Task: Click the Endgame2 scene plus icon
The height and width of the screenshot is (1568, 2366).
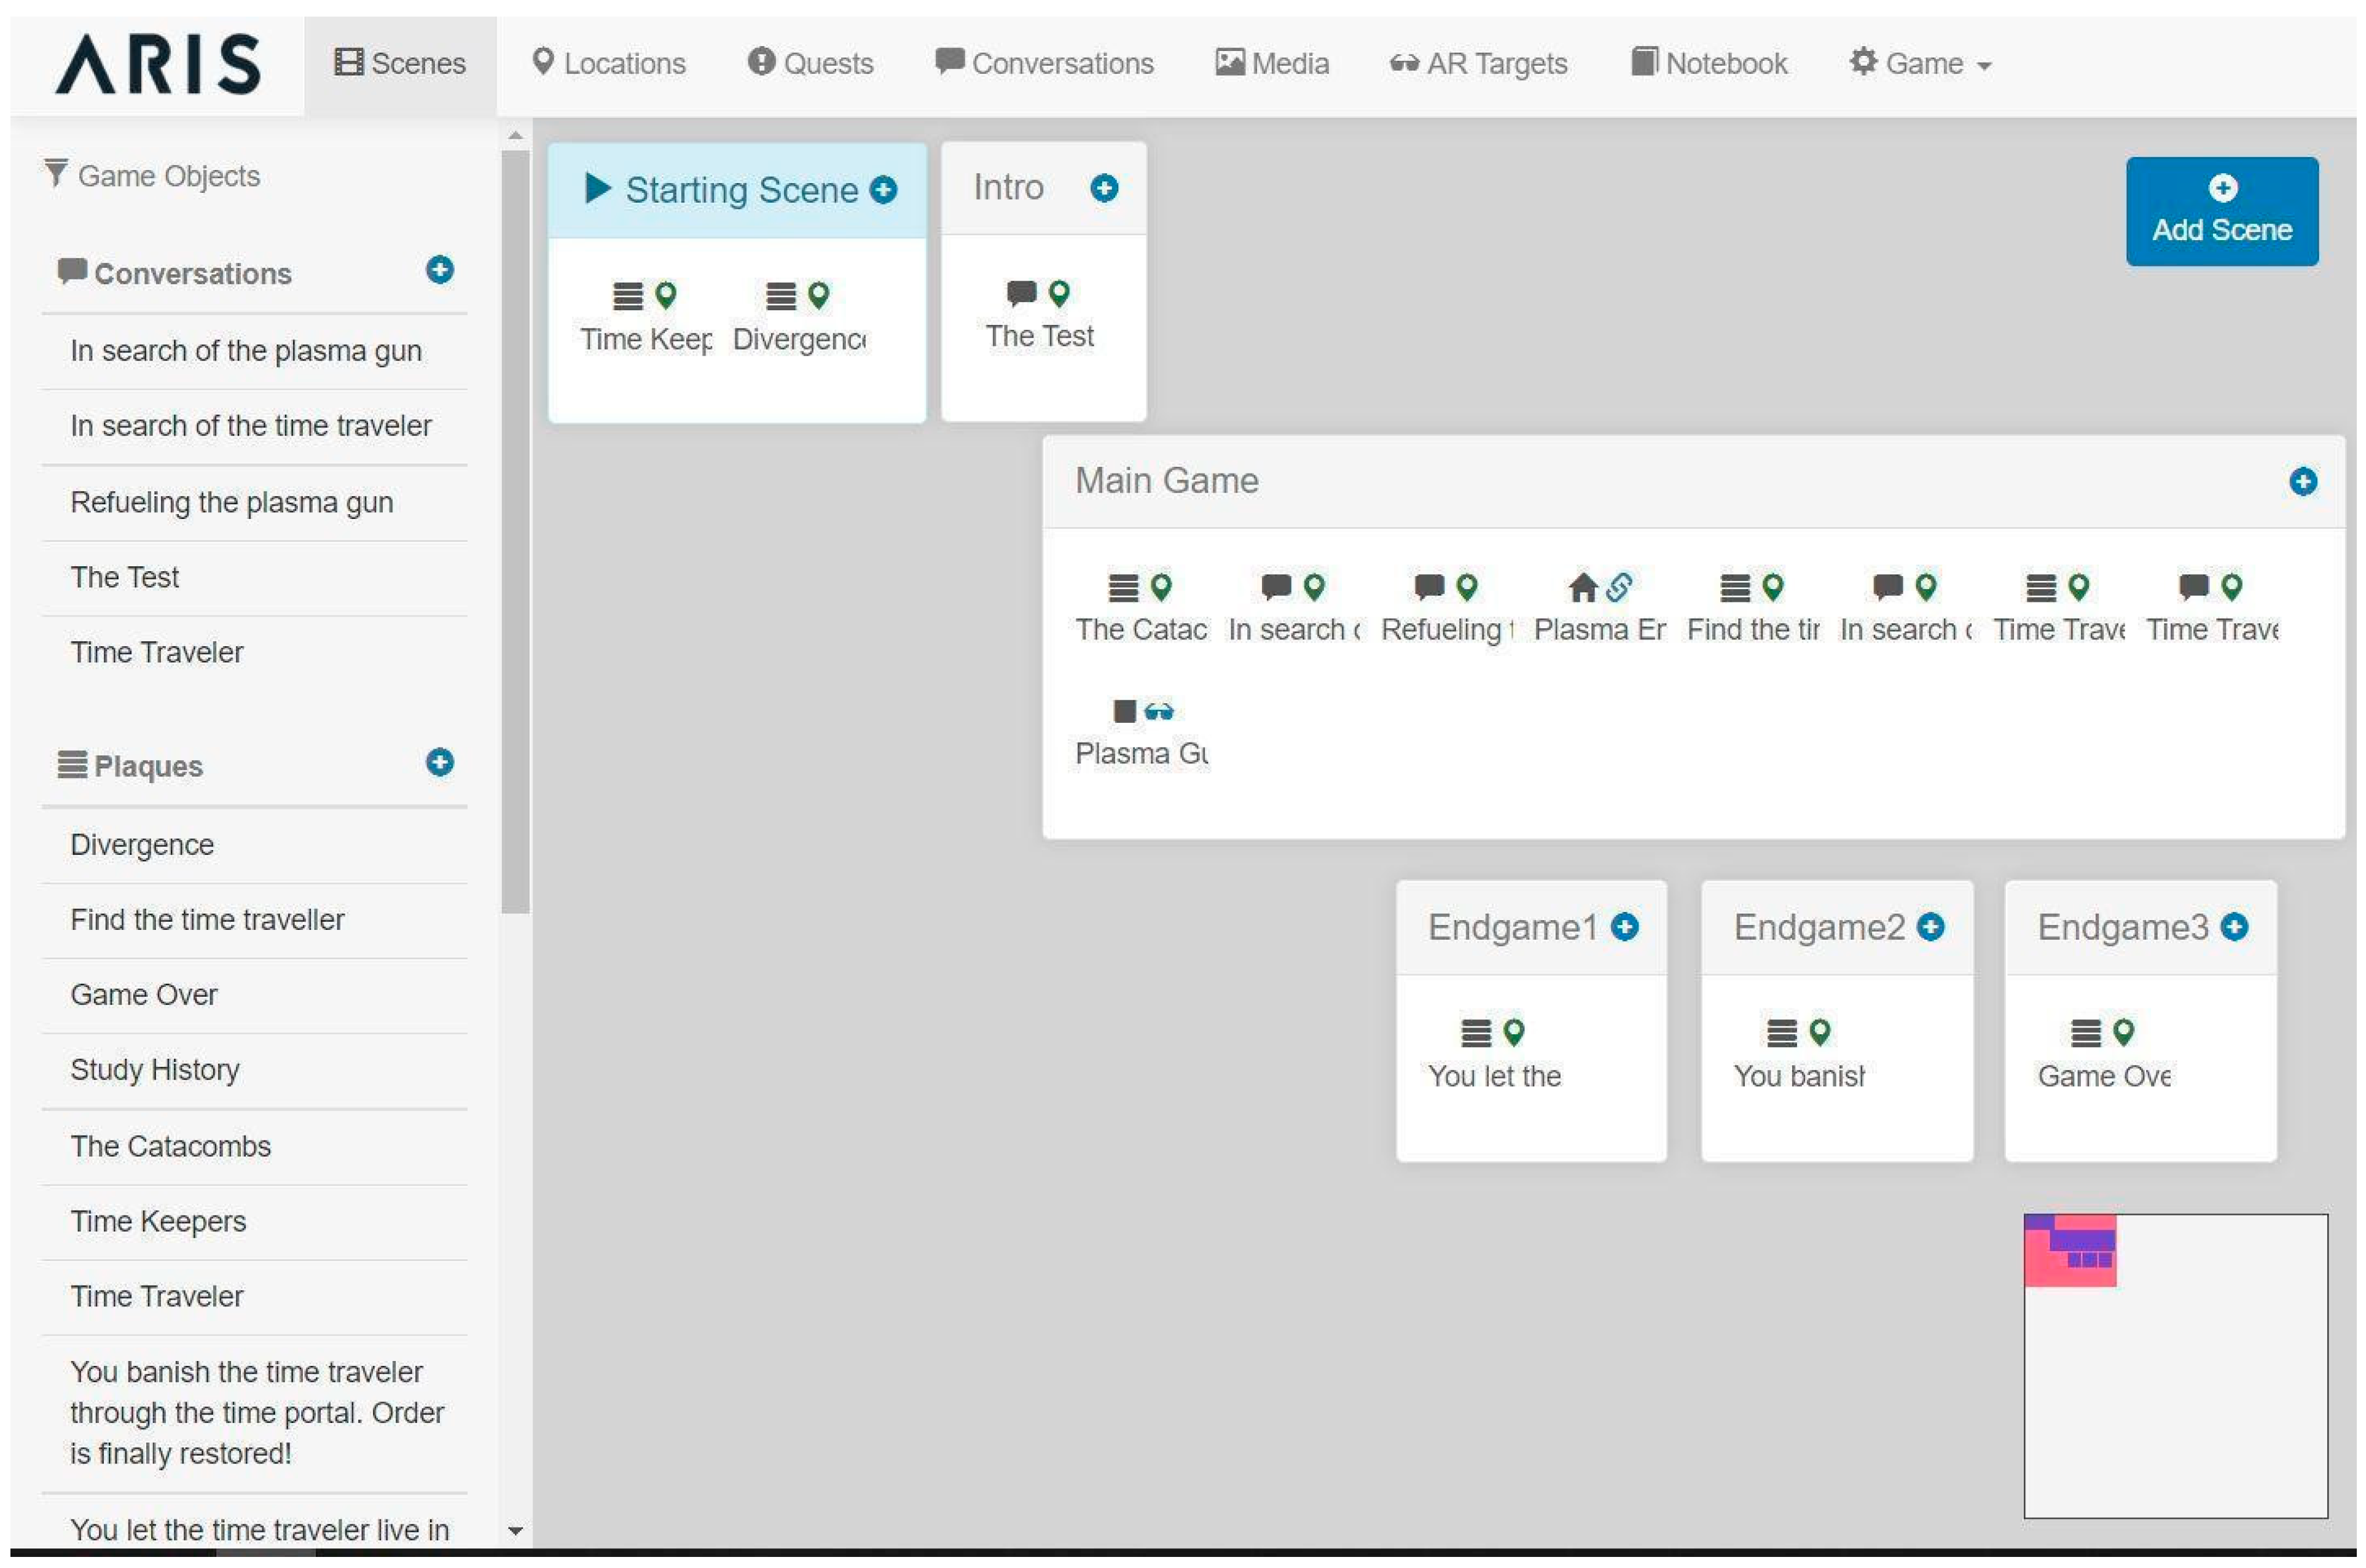Action: 1931,928
